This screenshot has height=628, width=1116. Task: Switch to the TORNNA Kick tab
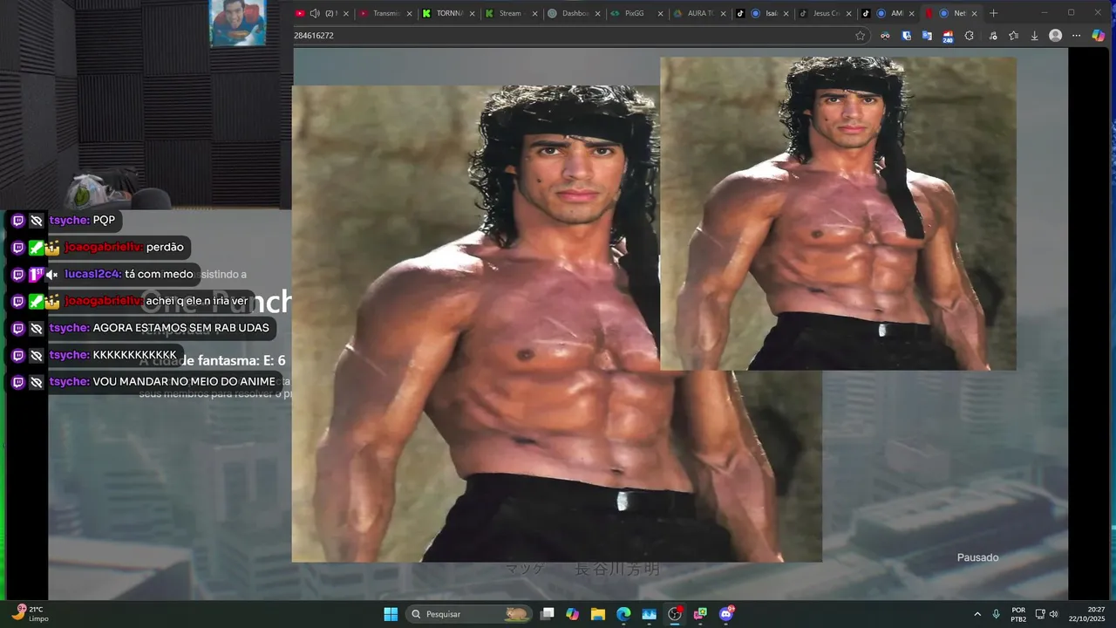coord(449,14)
